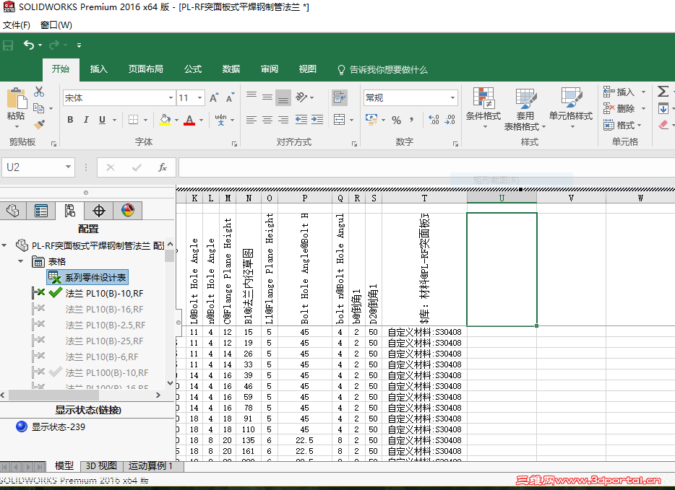Open the number format 常规 dropdown
This screenshot has height=490, width=675.
(452, 98)
